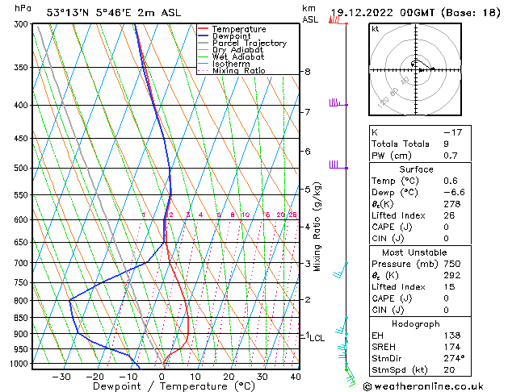
Task: Click the Surface Temp value 0.6
Action: pos(451,181)
